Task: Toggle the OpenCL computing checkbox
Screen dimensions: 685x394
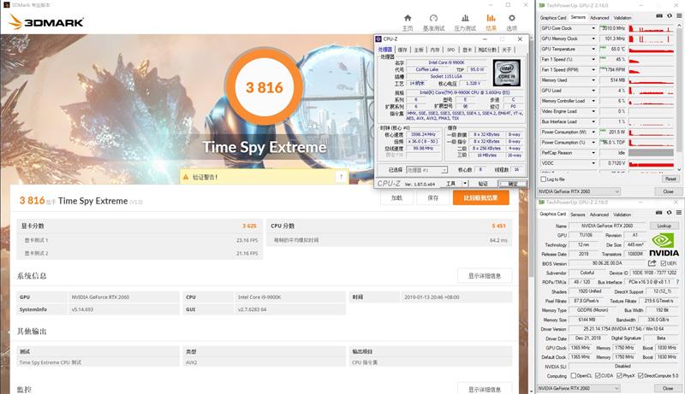Action: [574, 375]
